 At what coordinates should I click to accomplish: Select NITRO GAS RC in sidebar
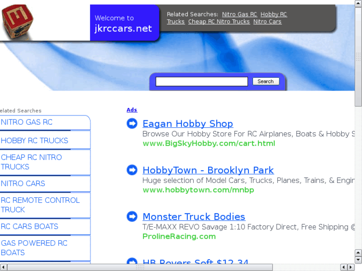[x=27, y=122]
